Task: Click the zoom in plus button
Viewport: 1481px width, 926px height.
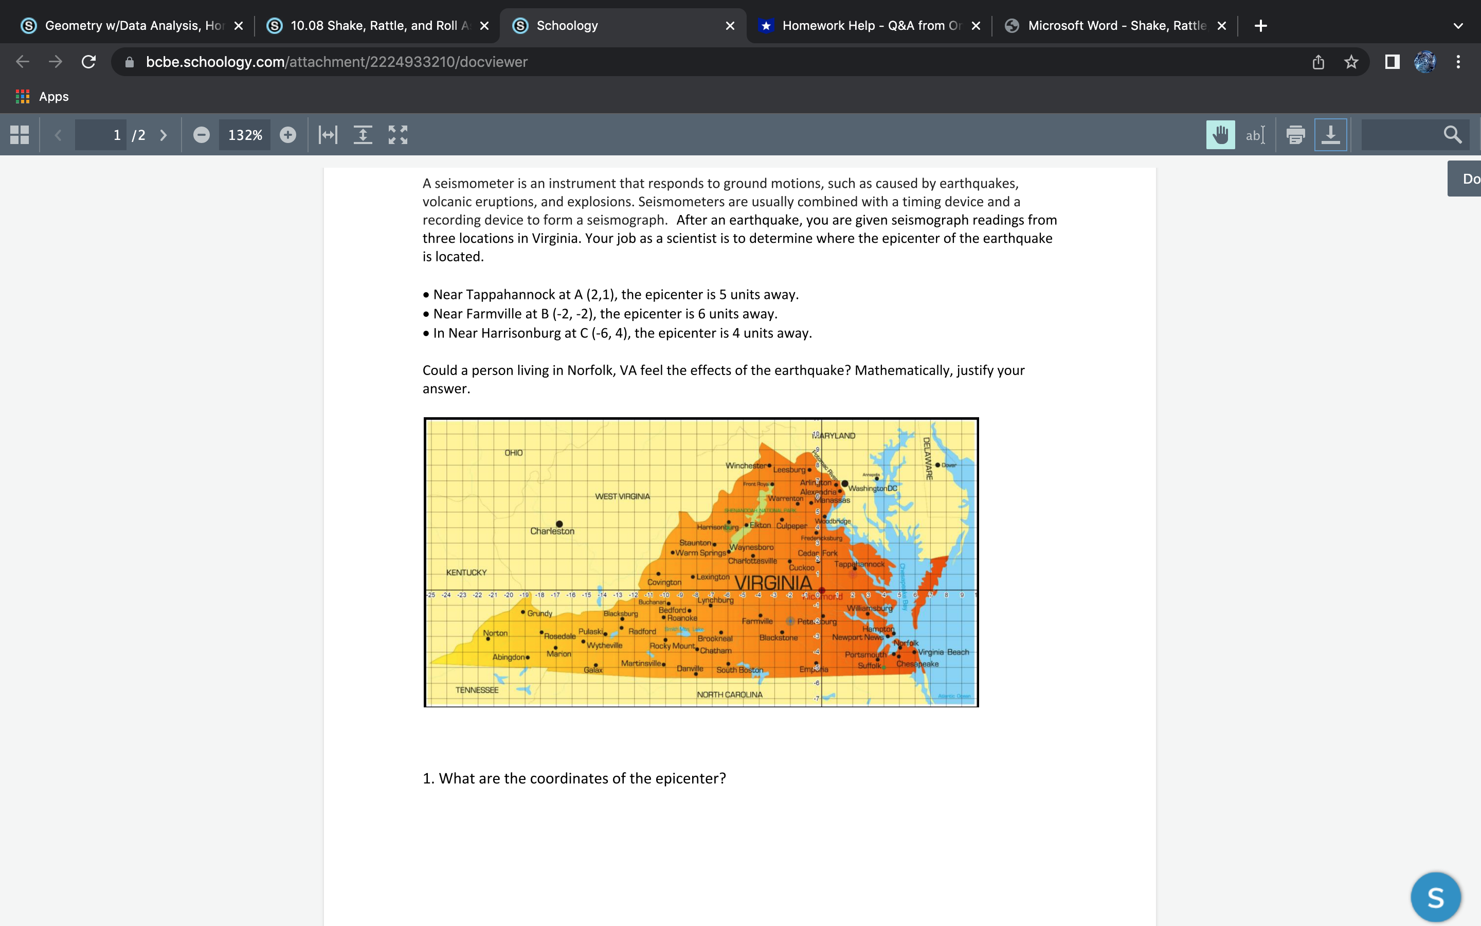Action: [x=287, y=135]
